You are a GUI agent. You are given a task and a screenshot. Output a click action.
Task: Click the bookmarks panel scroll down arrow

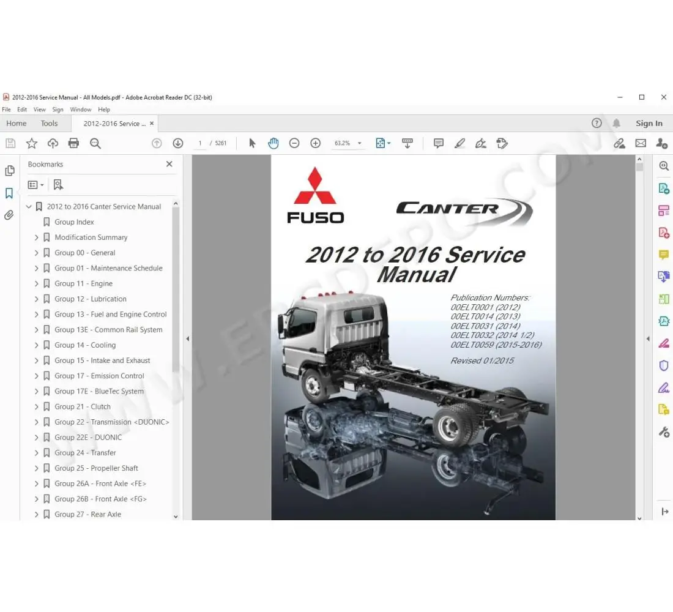coord(176,517)
